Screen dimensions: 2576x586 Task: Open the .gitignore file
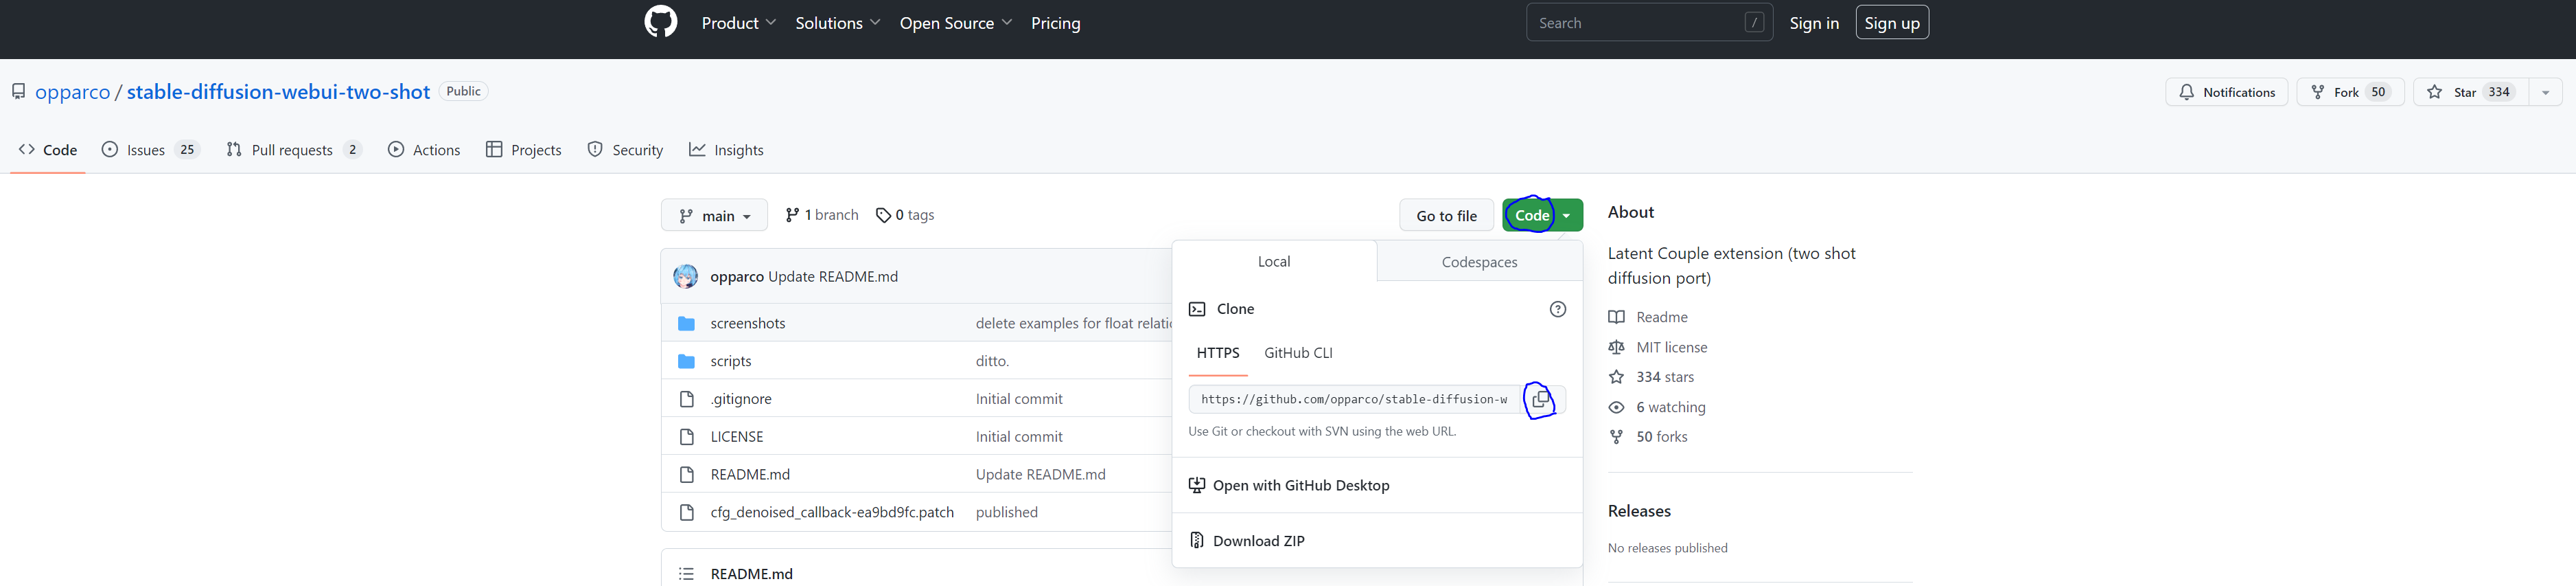coord(741,400)
